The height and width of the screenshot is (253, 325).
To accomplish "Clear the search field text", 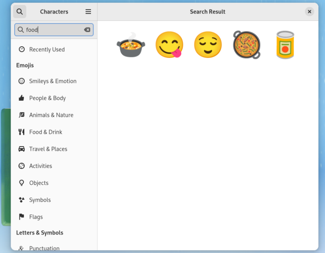I will click(87, 30).
